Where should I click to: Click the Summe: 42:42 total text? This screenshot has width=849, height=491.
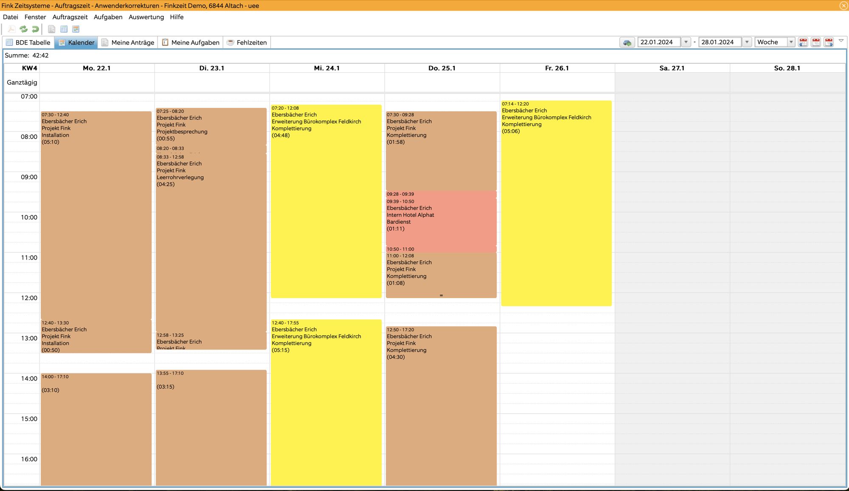coord(27,55)
